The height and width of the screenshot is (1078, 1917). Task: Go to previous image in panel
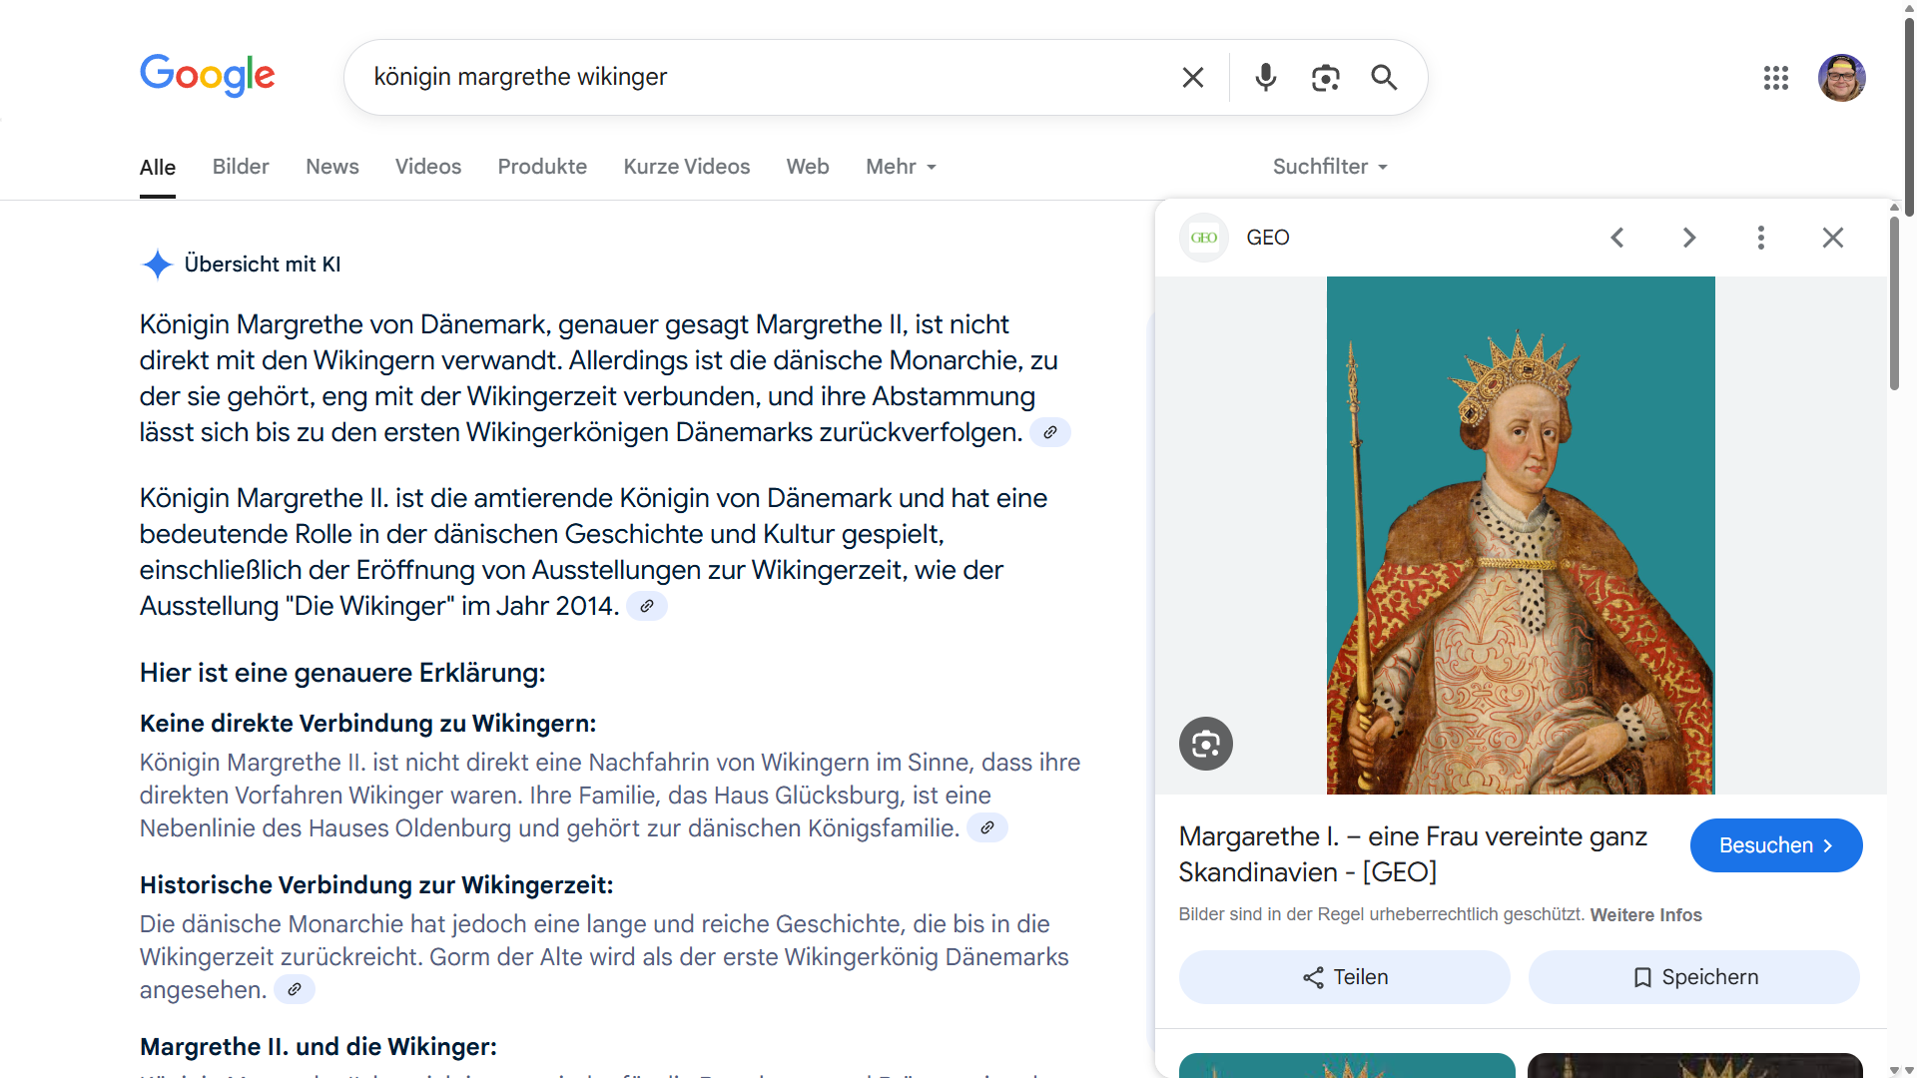coord(1617,238)
